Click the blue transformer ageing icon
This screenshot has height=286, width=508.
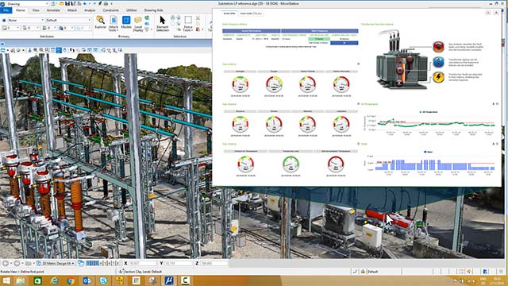(438, 62)
